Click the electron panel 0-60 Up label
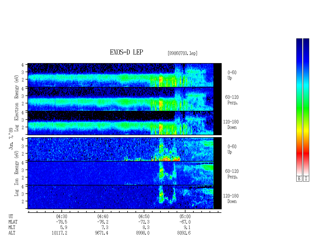 (x=232, y=75)
